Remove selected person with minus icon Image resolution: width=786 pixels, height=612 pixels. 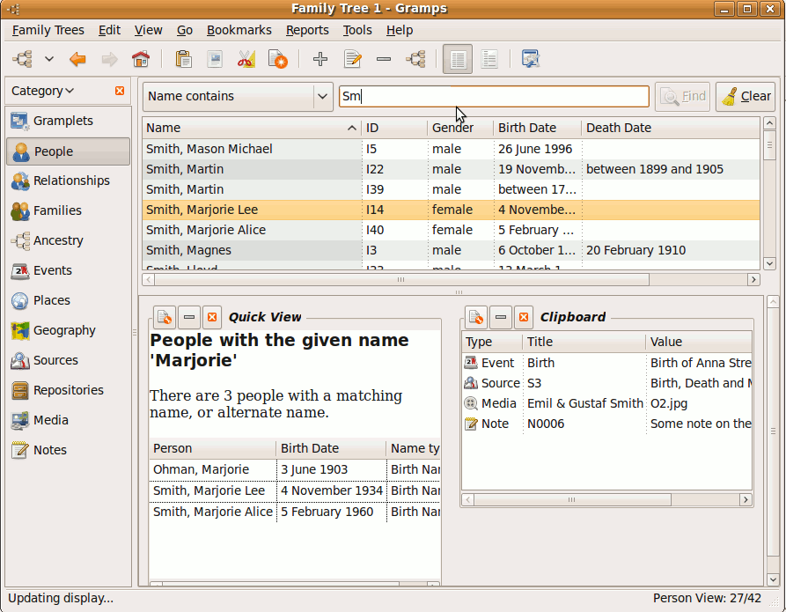384,59
